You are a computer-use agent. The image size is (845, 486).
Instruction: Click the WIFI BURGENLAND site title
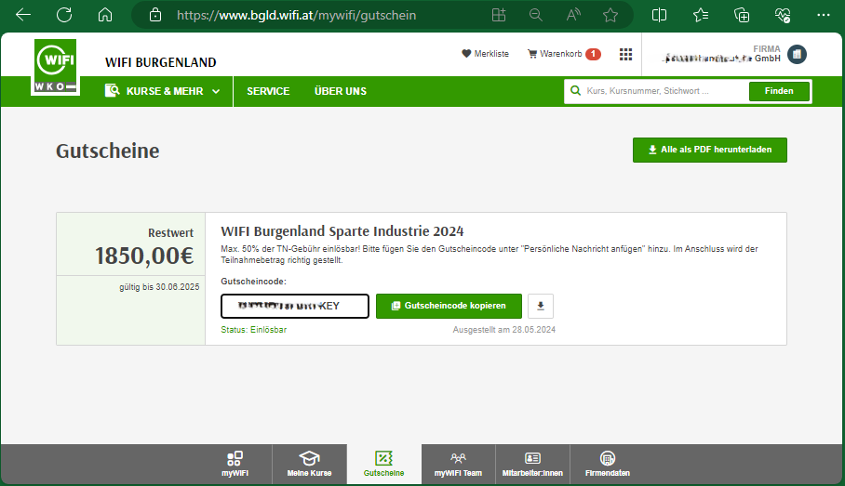(x=161, y=62)
